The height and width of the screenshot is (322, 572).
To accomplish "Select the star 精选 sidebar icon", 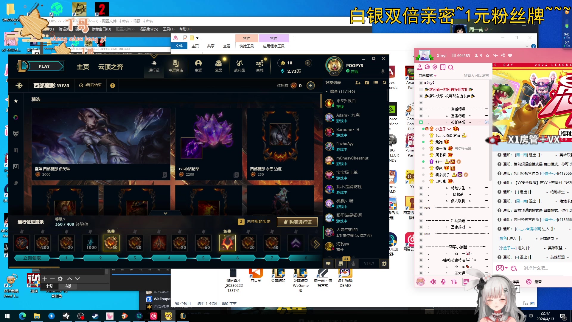I will pos(16,101).
